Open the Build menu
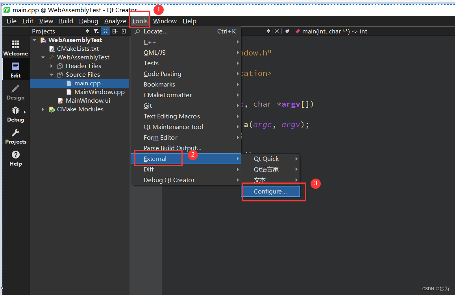Viewport: 455px width, 295px height. [x=66, y=21]
